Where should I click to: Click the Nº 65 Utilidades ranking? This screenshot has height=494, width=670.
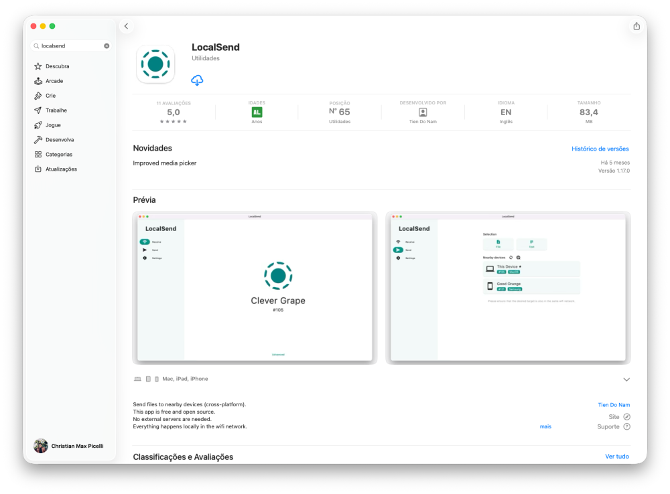point(340,113)
